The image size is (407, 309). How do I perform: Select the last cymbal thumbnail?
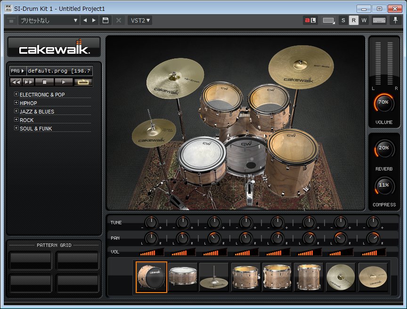tap(373, 277)
